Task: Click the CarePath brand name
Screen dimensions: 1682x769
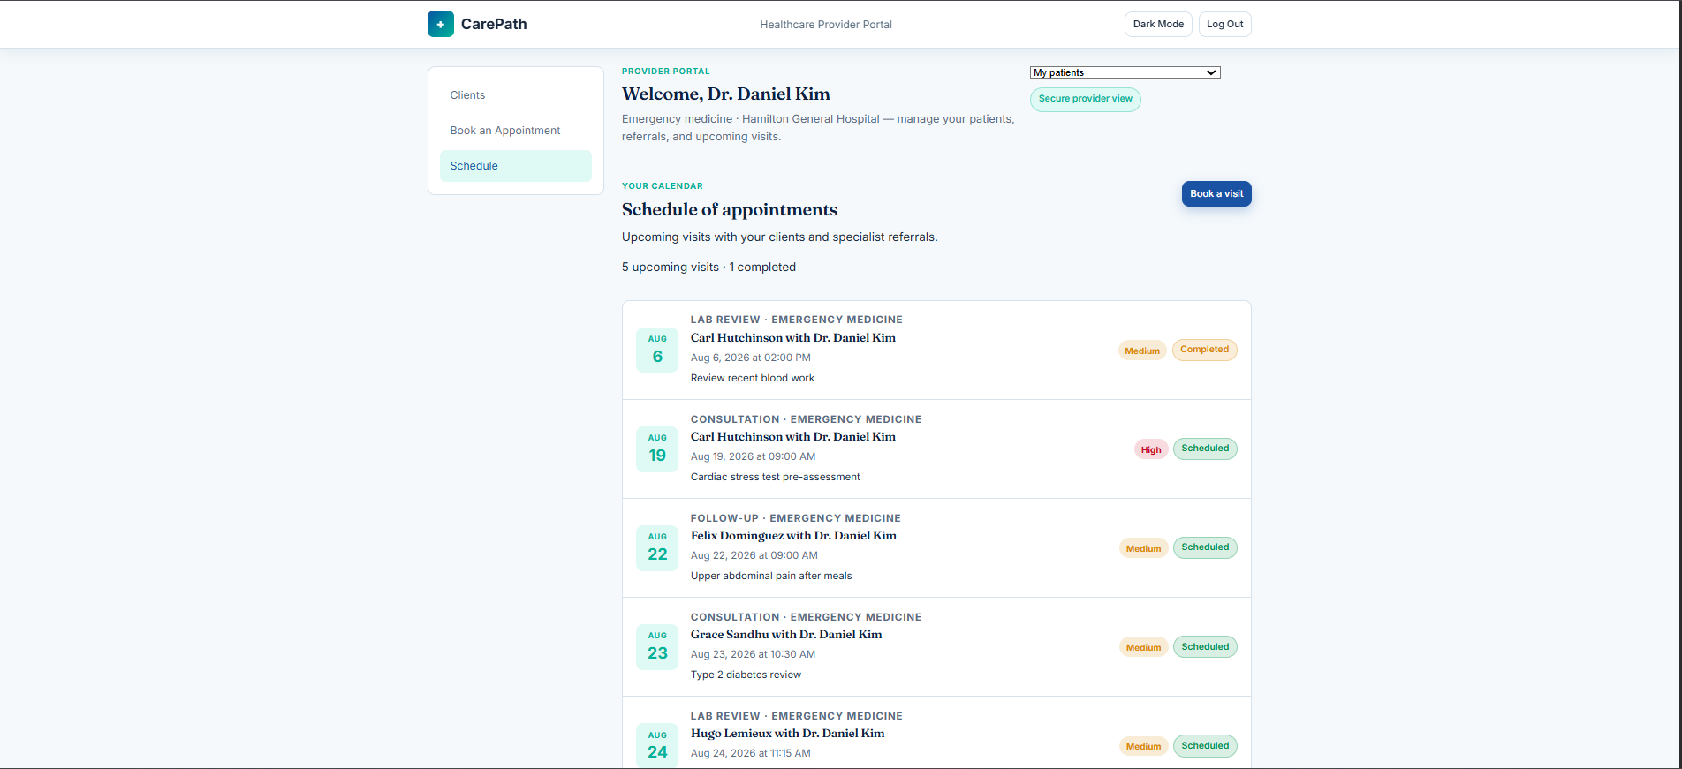Action: [x=494, y=24]
